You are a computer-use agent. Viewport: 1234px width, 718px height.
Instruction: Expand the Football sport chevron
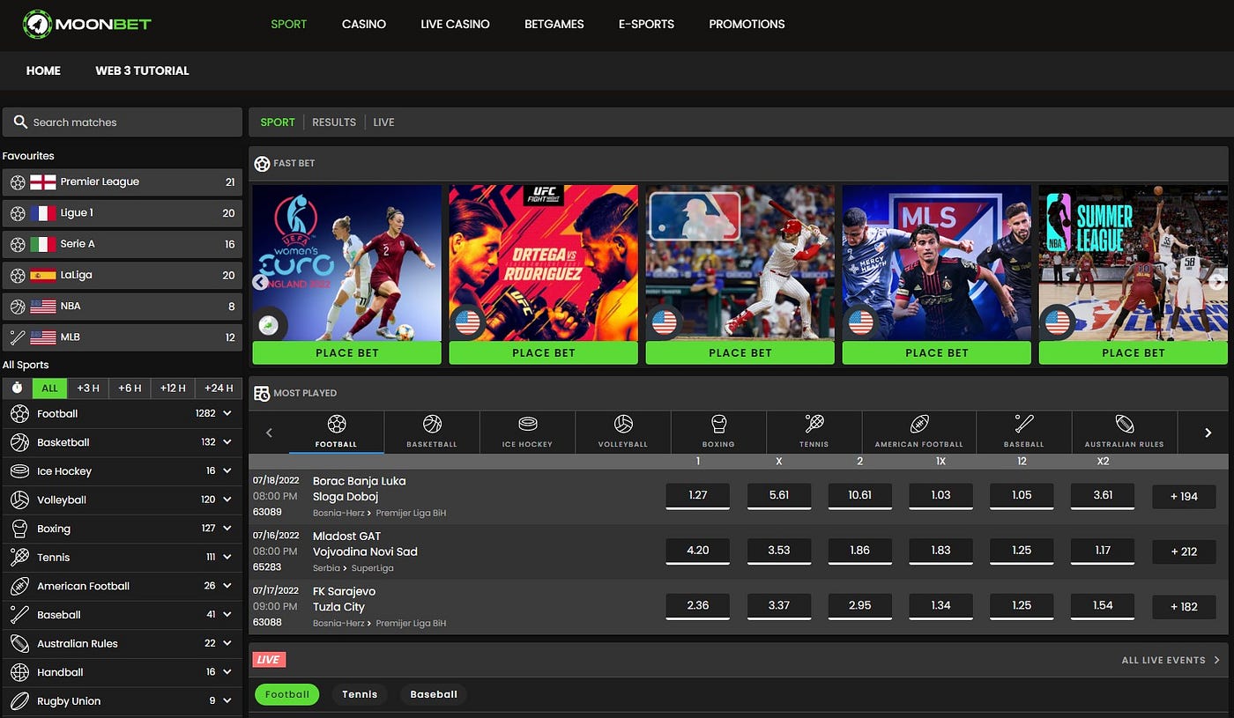coord(227,413)
